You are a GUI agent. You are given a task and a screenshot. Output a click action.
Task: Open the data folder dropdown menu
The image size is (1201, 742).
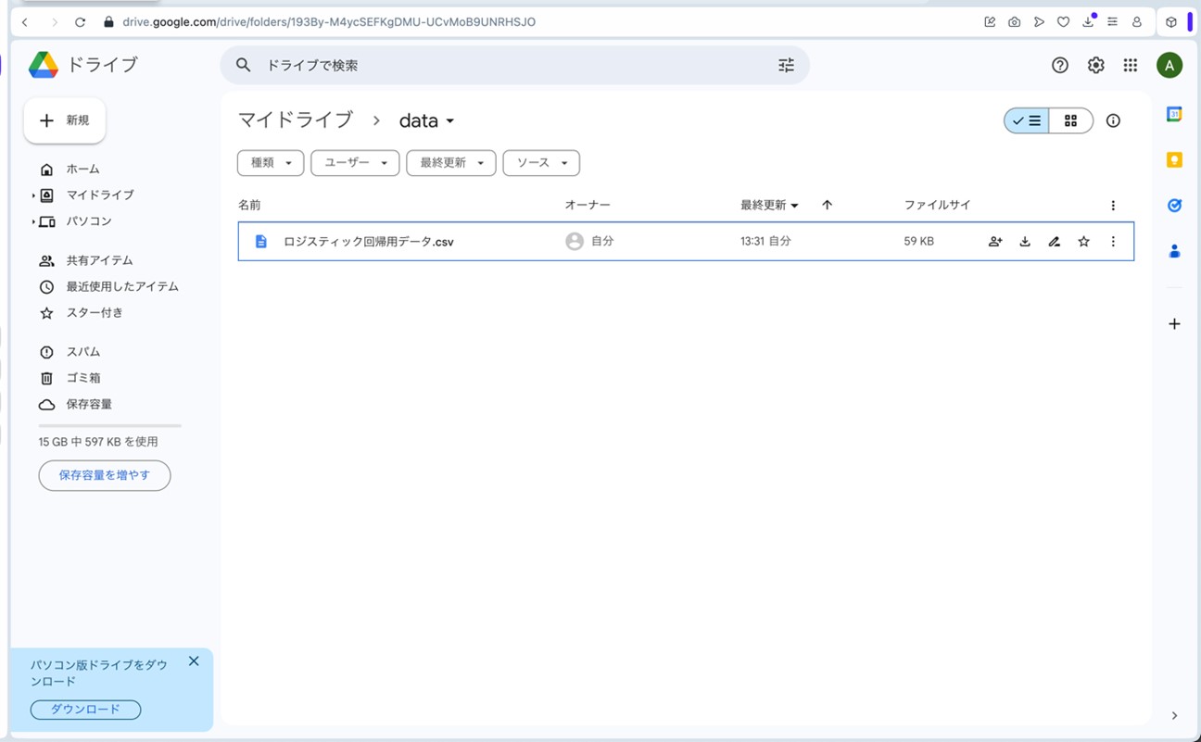(427, 120)
